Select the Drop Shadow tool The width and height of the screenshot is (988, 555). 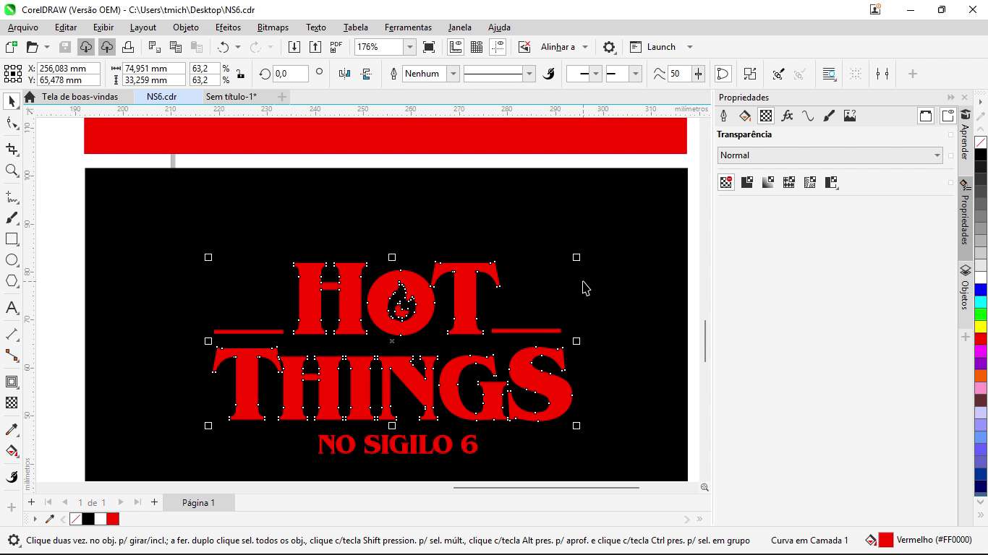12,382
